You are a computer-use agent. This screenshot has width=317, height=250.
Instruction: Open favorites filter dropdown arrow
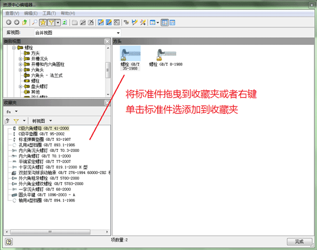click(x=24, y=121)
